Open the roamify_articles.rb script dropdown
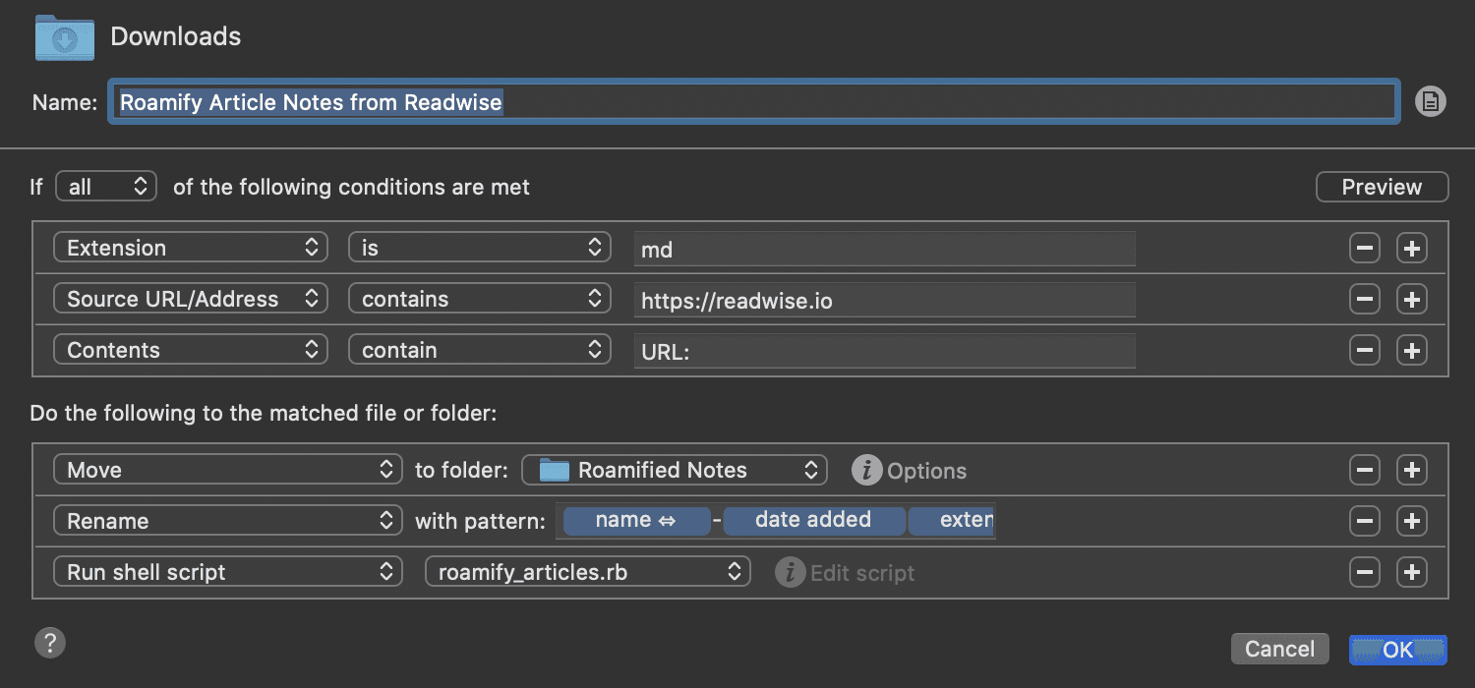 click(587, 573)
